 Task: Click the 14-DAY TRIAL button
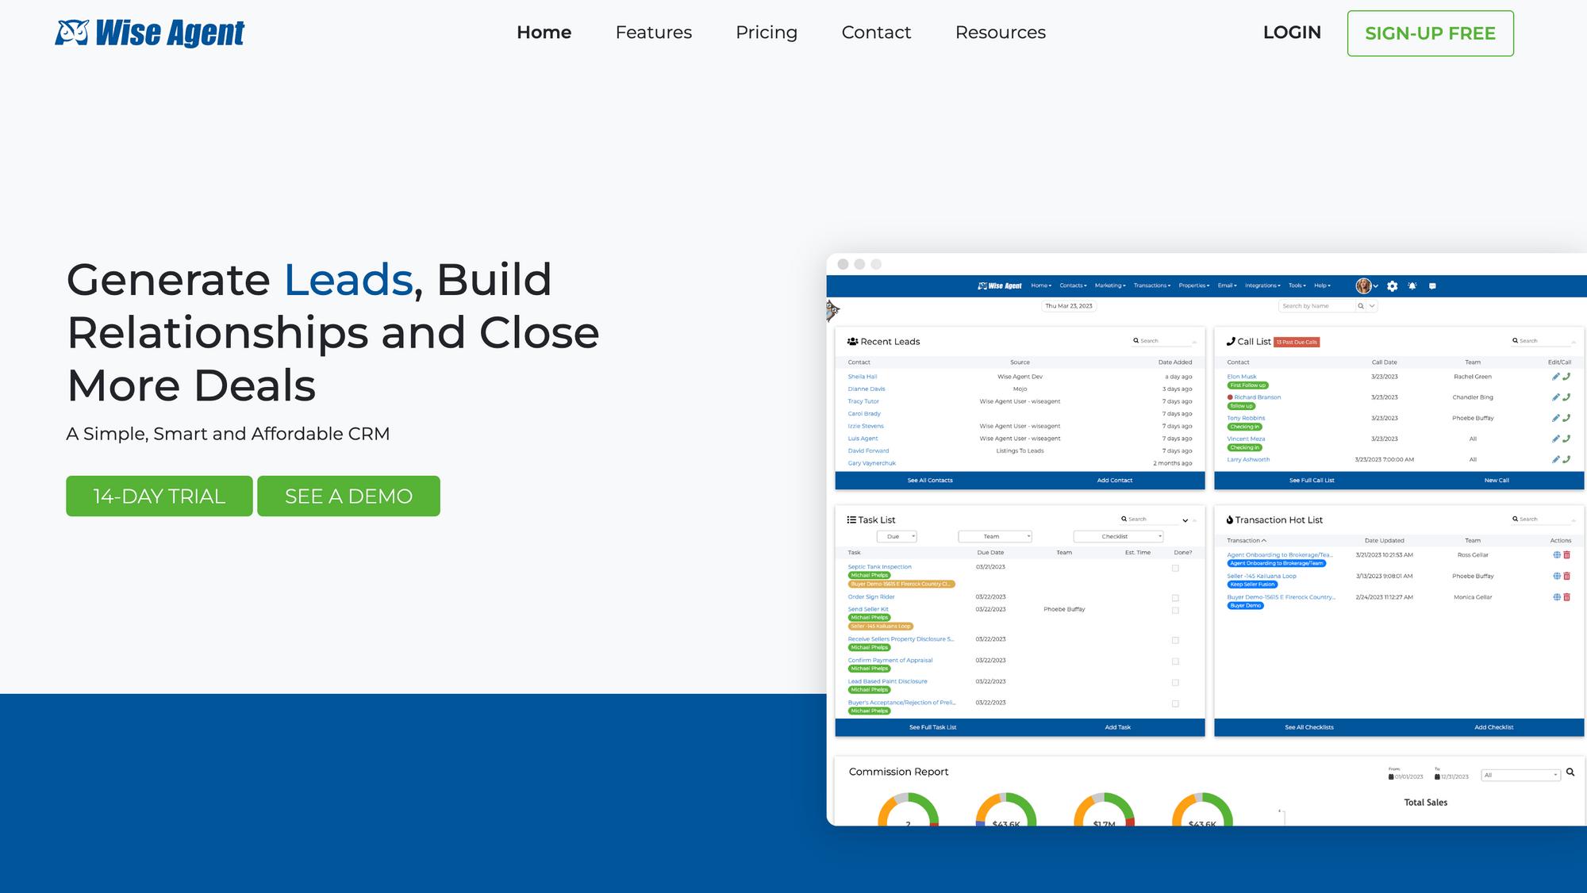pyautogui.click(x=159, y=496)
